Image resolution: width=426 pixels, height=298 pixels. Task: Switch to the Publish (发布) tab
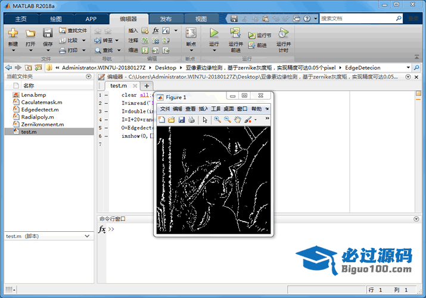pyautogui.click(x=166, y=18)
